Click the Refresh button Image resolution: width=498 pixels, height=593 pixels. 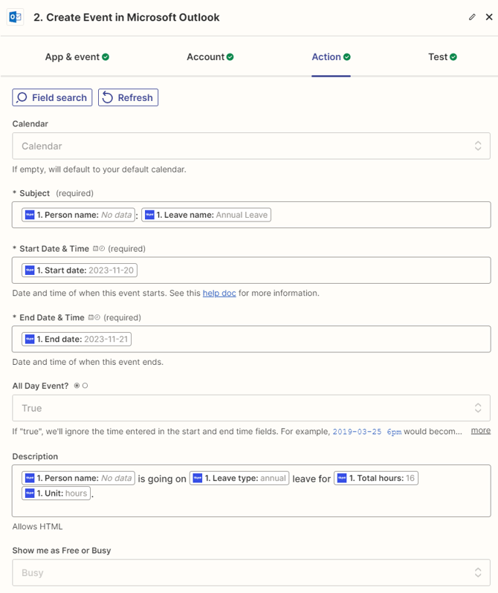pos(129,97)
